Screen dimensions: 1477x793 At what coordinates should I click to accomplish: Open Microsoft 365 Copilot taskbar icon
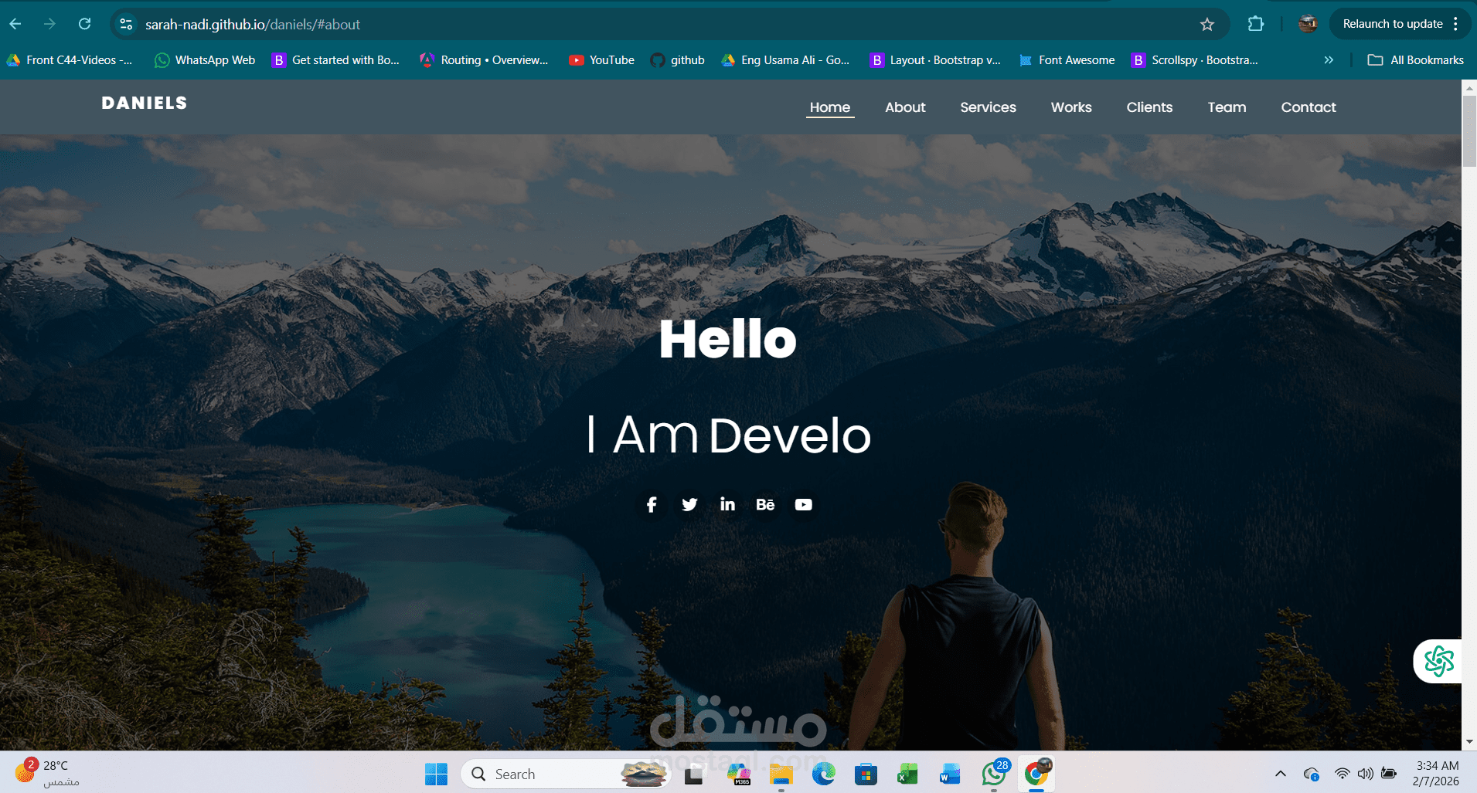[739, 774]
